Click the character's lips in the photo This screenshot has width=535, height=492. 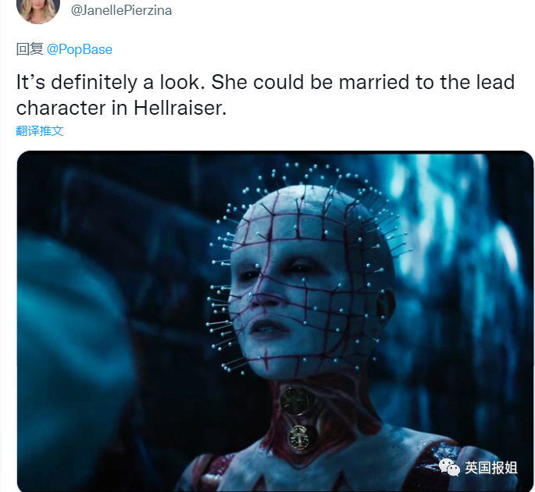point(269,327)
